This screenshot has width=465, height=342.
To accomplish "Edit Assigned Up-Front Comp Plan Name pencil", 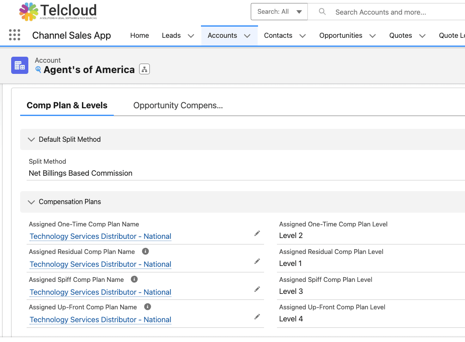I will [x=257, y=317].
